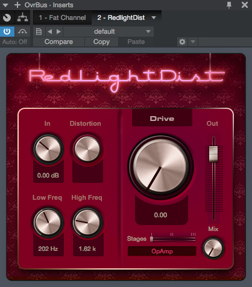Image resolution: width=252 pixels, height=287 pixels.
Task: Open the routing view icon
Action: pyautogui.click(x=22, y=17)
